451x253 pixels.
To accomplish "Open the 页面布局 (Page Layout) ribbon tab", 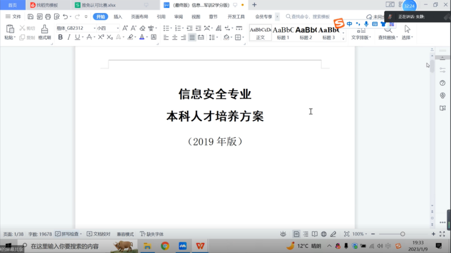I will pos(139,17).
